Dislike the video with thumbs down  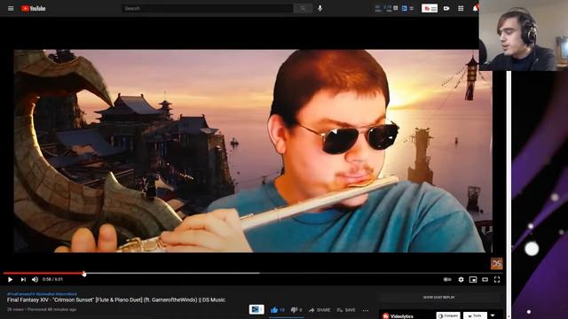296,310
